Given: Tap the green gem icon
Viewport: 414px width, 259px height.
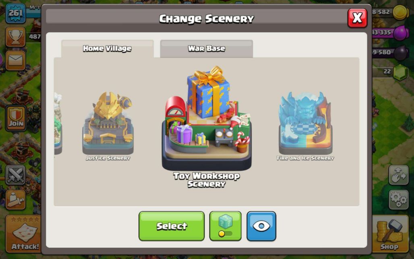Looking at the screenshot, I should [x=401, y=72].
